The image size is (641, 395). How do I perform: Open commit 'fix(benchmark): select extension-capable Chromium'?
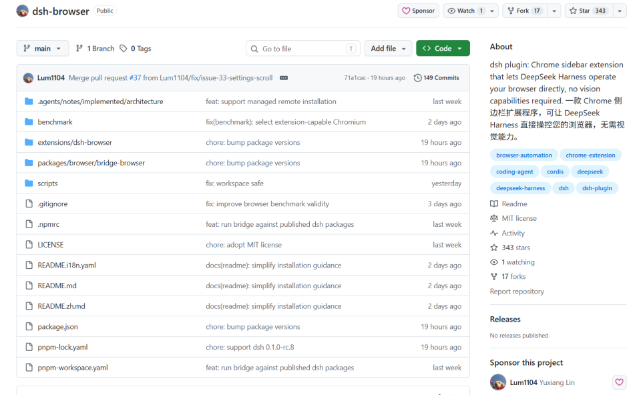pos(286,121)
